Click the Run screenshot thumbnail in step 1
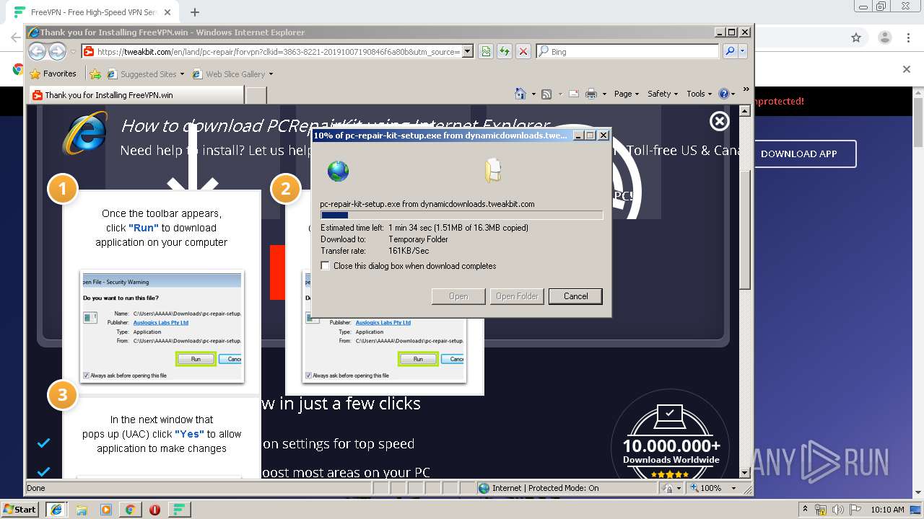The width and height of the screenshot is (924, 519). [162, 326]
